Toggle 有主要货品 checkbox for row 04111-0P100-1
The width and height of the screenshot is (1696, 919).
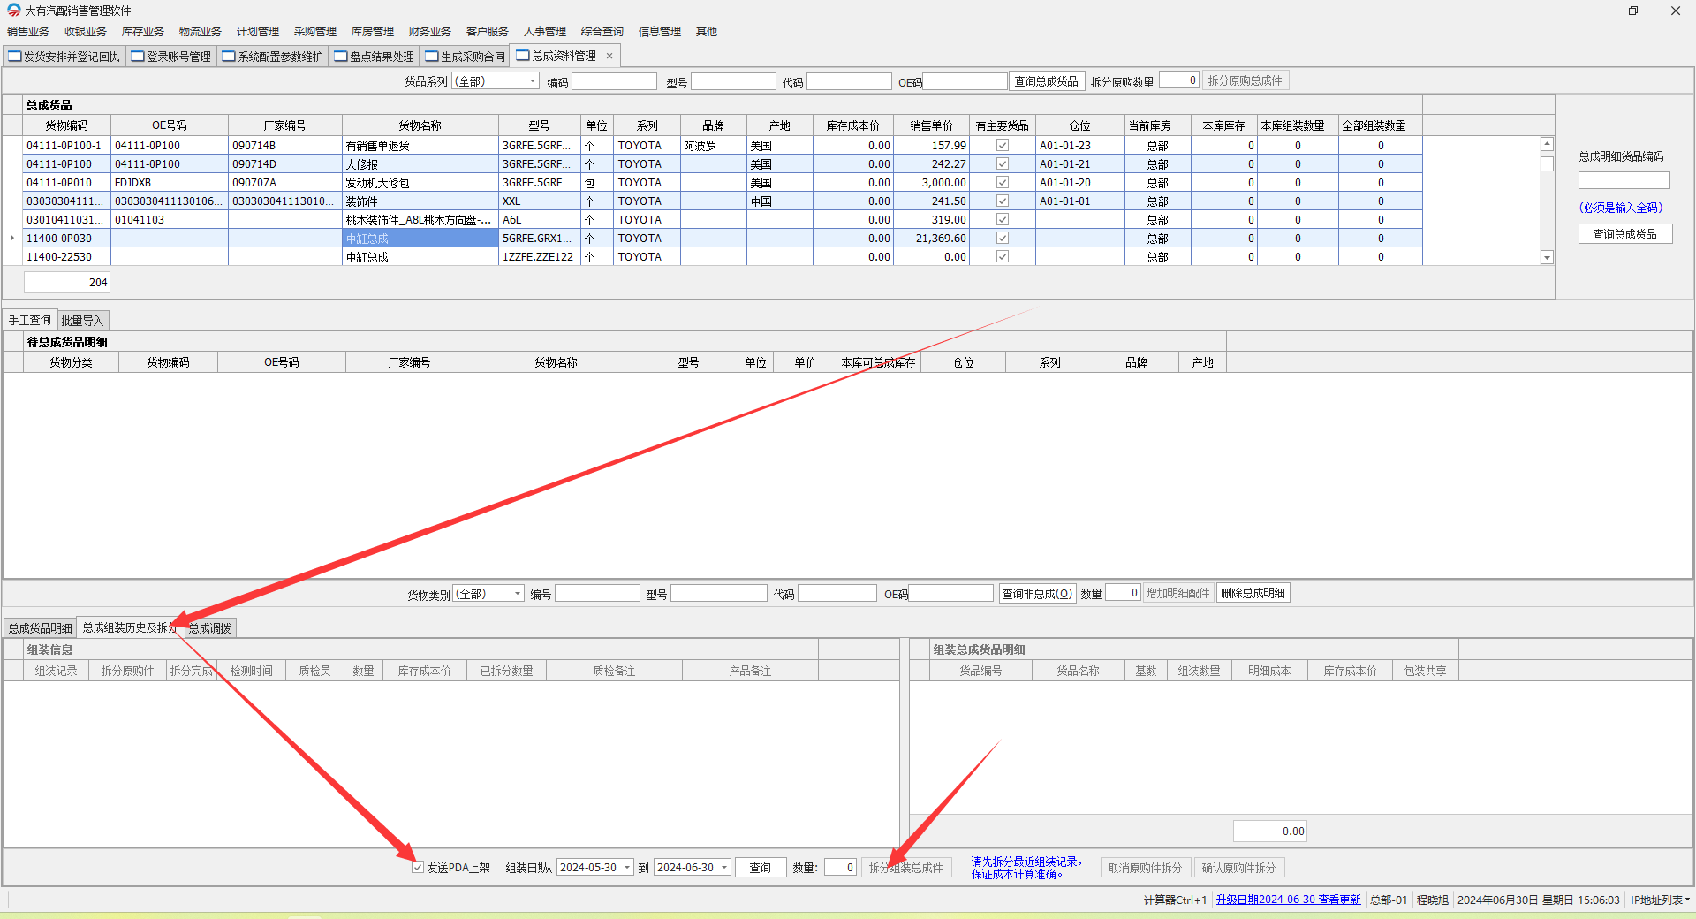coord(1003,145)
